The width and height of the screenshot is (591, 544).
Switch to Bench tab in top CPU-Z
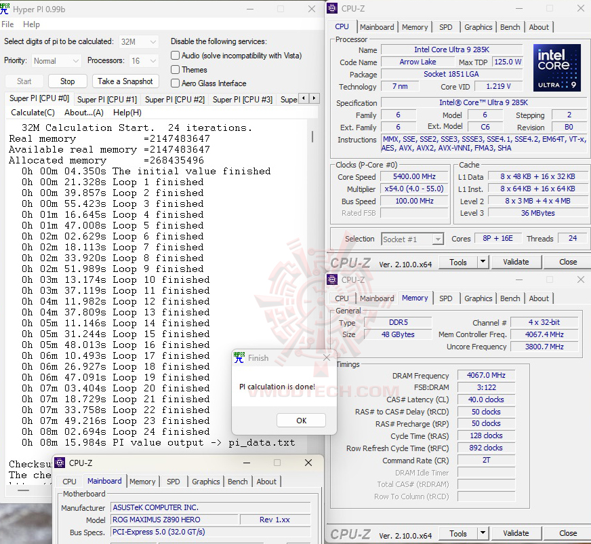pyautogui.click(x=510, y=27)
